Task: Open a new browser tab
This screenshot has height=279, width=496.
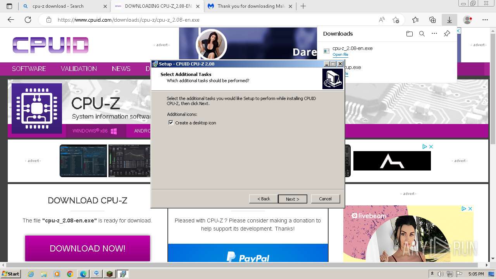Action: [x=303, y=6]
